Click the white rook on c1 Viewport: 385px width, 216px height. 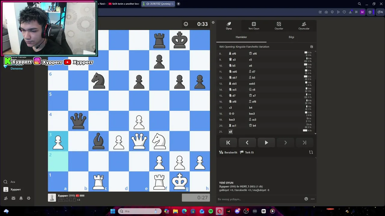coord(98,181)
